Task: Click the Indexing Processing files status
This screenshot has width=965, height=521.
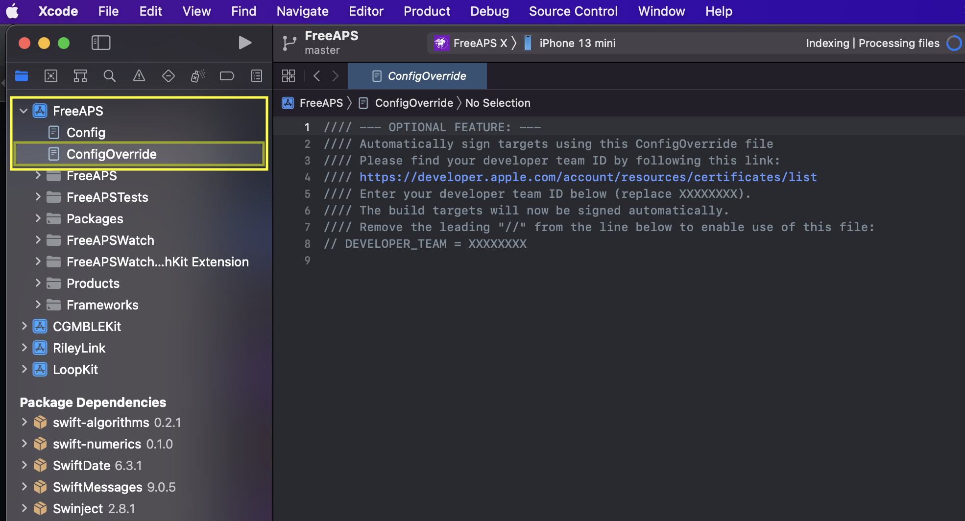Action: [x=872, y=43]
